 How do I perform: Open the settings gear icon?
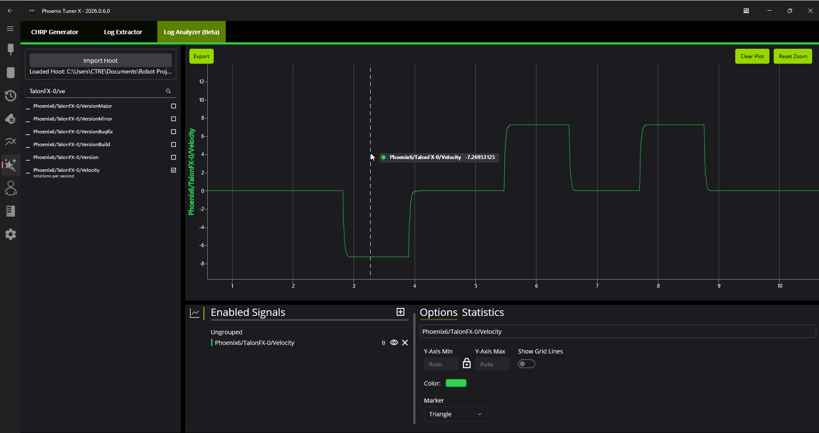click(11, 234)
